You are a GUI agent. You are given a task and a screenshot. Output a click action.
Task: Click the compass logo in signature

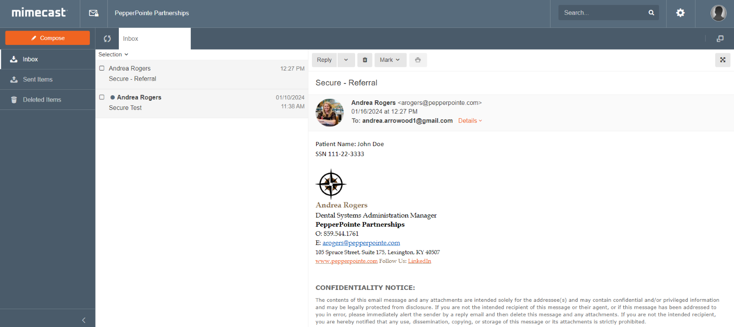click(x=331, y=184)
